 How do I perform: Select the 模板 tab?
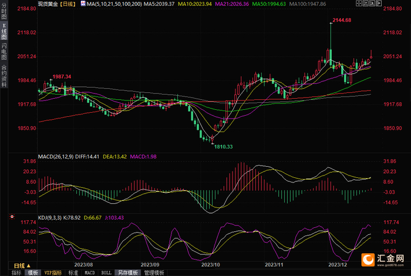(33, 272)
